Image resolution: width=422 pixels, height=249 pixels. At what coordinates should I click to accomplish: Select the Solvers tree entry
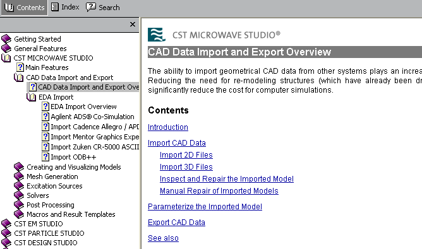tap(38, 195)
